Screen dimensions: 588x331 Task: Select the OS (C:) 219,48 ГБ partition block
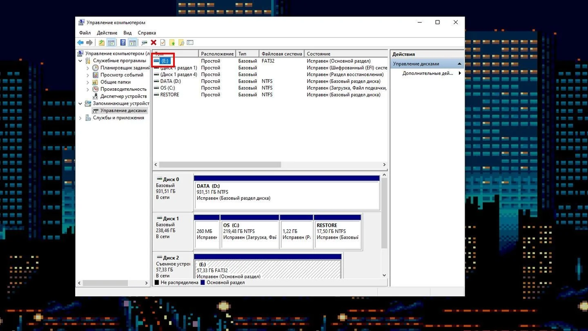249,232
